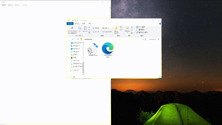Click the New Folder icon
Screen dimensions: 222x125
point(116,30)
